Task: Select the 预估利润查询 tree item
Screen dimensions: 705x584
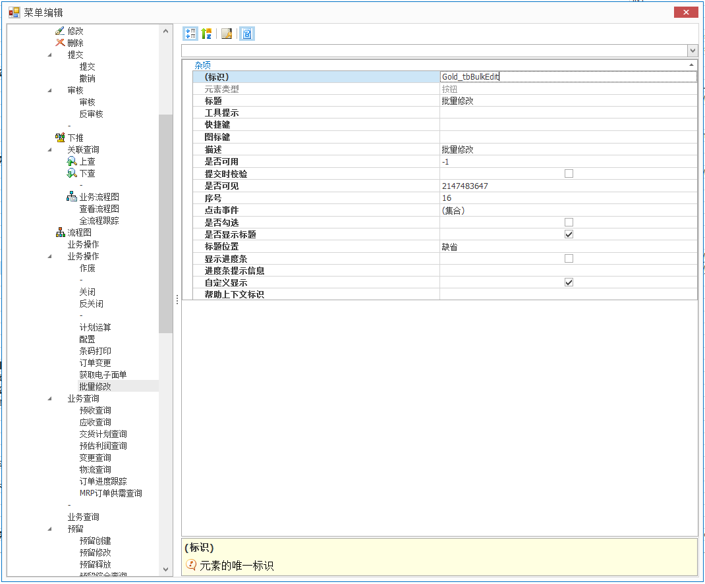Action: point(103,446)
